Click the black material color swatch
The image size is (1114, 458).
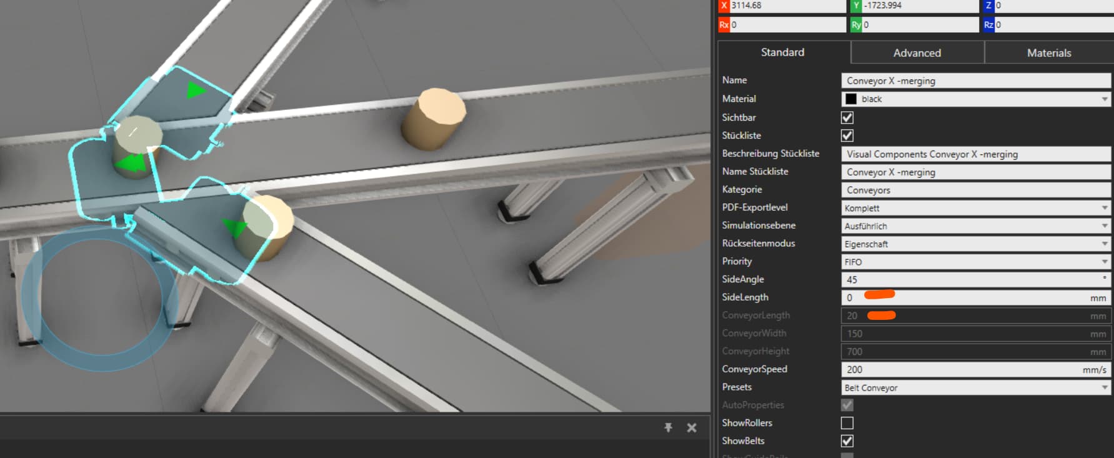tap(851, 99)
